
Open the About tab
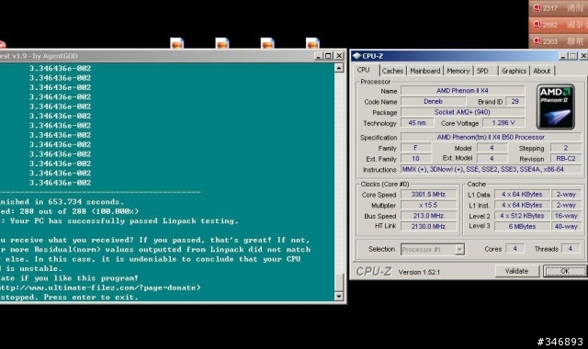click(542, 71)
